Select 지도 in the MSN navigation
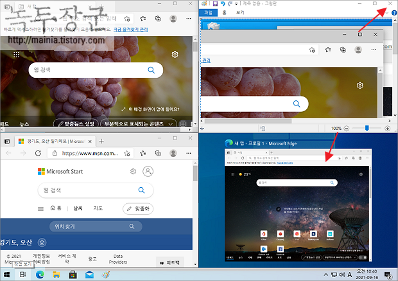Screen dimensions: 398x281 coord(98,208)
